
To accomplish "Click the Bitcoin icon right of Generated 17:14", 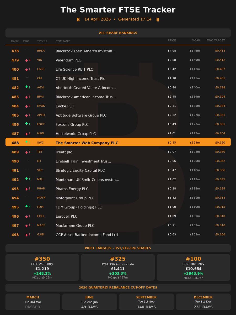I will click(158, 19).
